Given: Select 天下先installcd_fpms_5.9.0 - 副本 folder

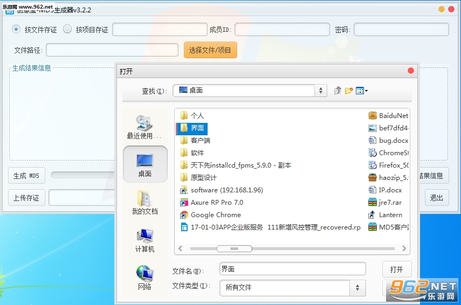Looking at the screenshot, I should pos(236,165).
